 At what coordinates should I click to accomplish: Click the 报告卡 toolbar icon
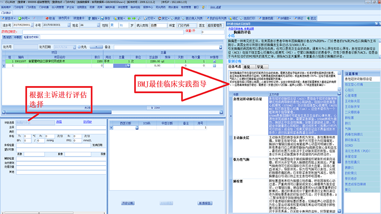[x=3, y=19]
